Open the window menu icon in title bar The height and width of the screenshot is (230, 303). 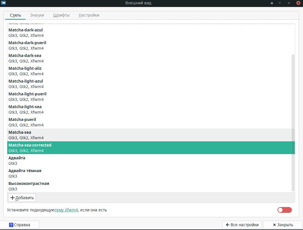pyautogui.click(x=3, y=3)
